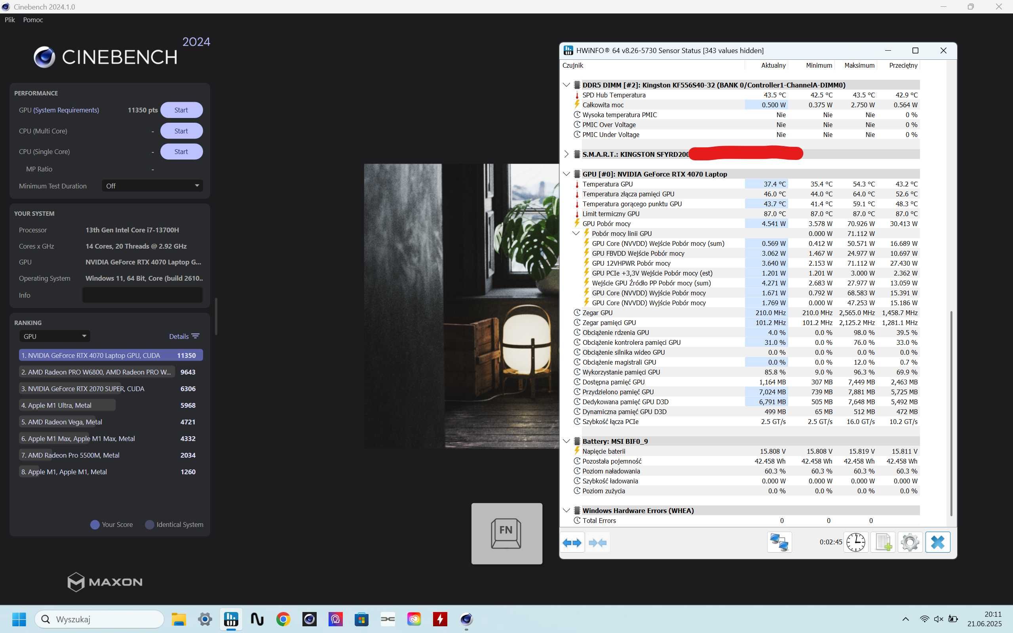Reset HWiNFO timer with clock icon

[855, 543]
